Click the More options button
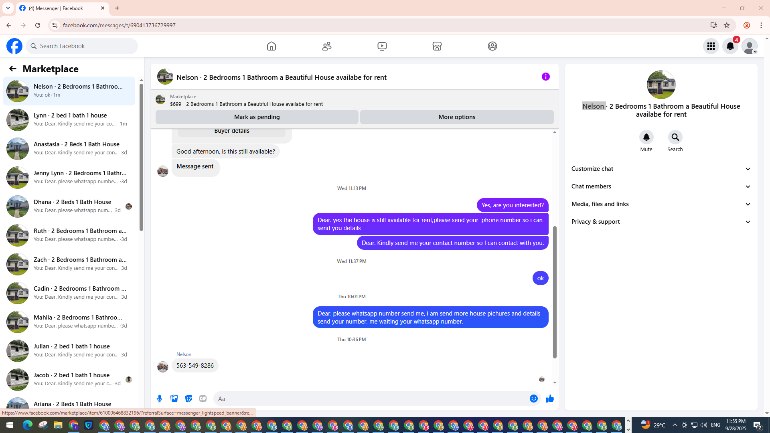770x433 pixels. pos(457,117)
